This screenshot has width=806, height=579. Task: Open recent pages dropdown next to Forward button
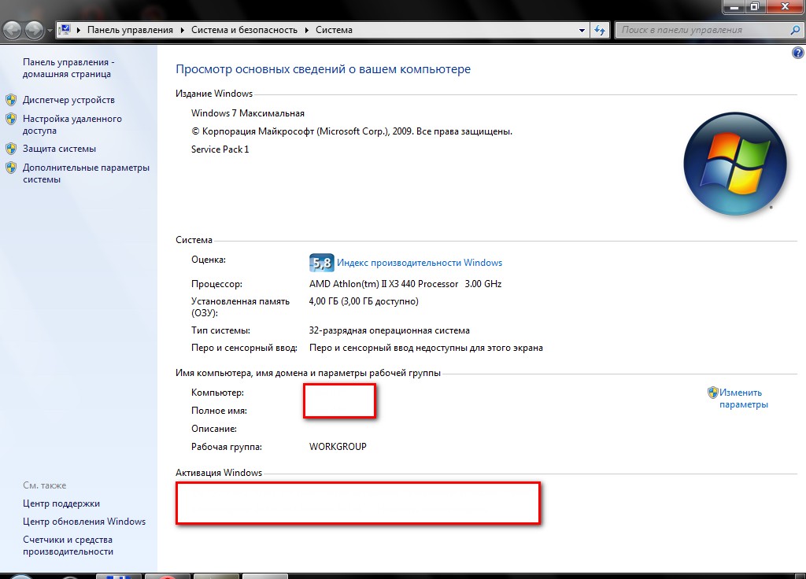click(50, 31)
